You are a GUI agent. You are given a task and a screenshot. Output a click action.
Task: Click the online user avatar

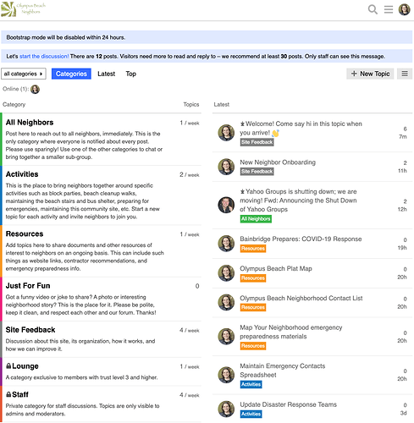(35, 89)
